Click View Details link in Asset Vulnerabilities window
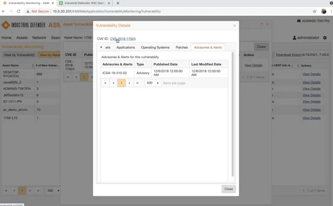333x206 pixels. (x=253, y=65)
